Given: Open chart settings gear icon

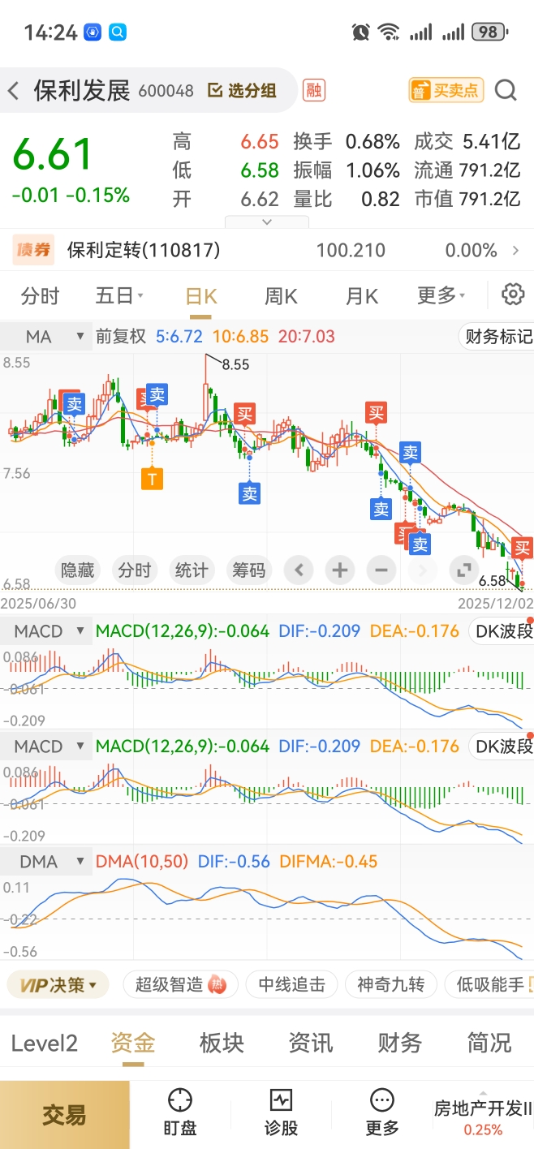Looking at the screenshot, I should [513, 295].
